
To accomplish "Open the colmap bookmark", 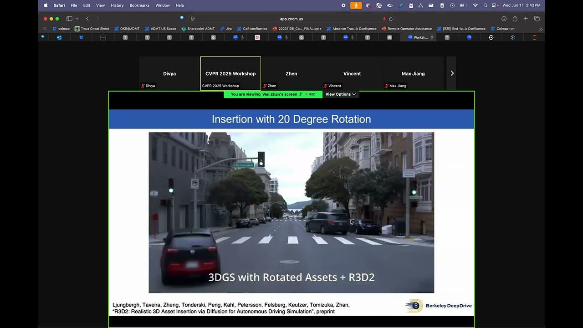I will (61, 29).
